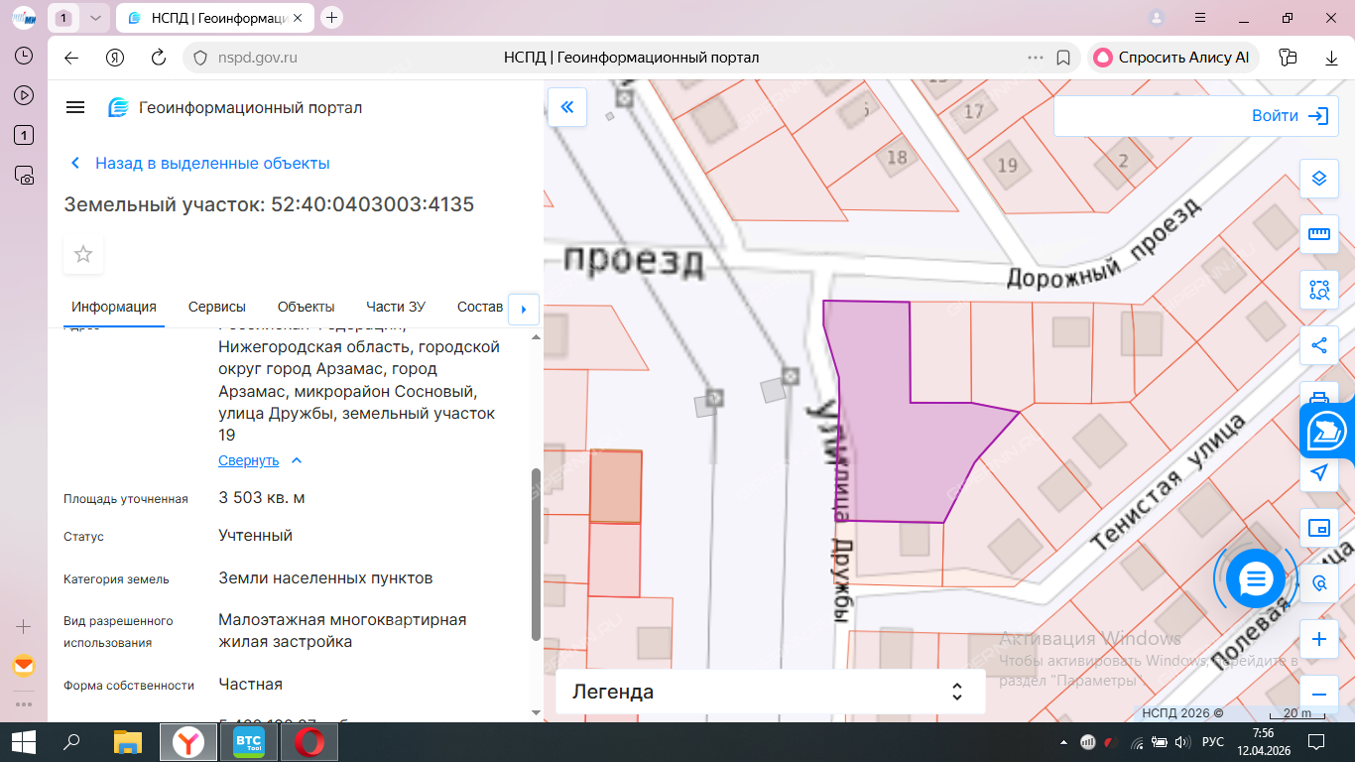Toggle the overview map window icon
Image resolution: width=1355 pixels, height=762 pixels.
point(1318,528)
